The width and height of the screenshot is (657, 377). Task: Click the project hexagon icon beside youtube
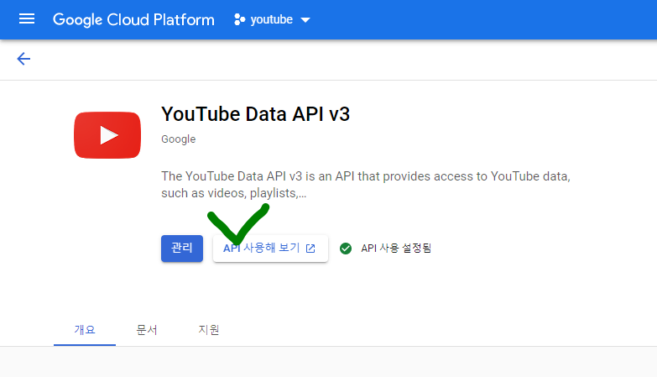point(239,19)
